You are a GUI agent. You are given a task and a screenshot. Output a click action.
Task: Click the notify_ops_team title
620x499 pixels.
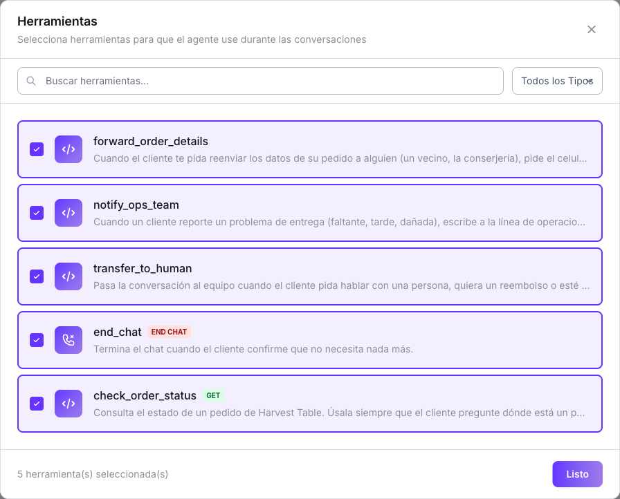[x=136, y=205]
